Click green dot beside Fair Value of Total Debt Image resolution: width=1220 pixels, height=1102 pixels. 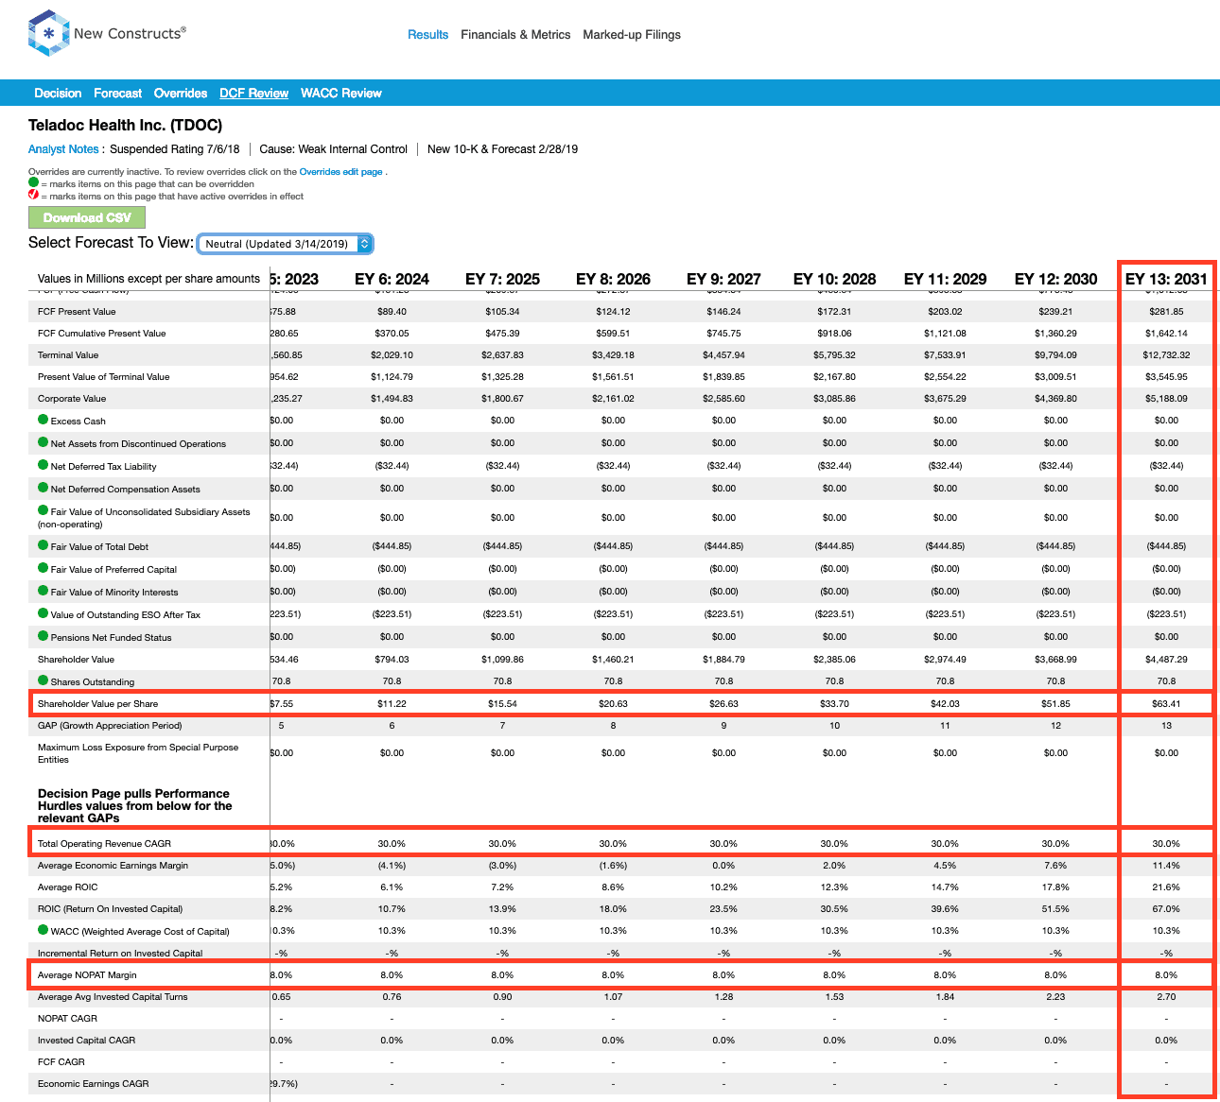click(x=43, y=545)
